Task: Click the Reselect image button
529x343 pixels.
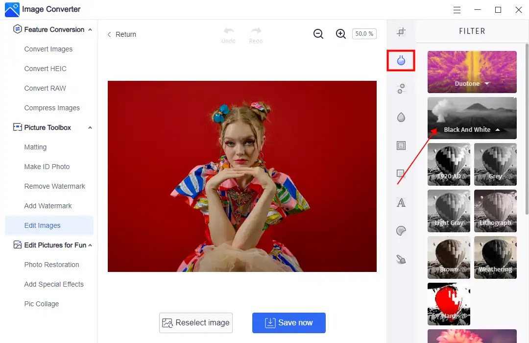Action: coord(195,323)
